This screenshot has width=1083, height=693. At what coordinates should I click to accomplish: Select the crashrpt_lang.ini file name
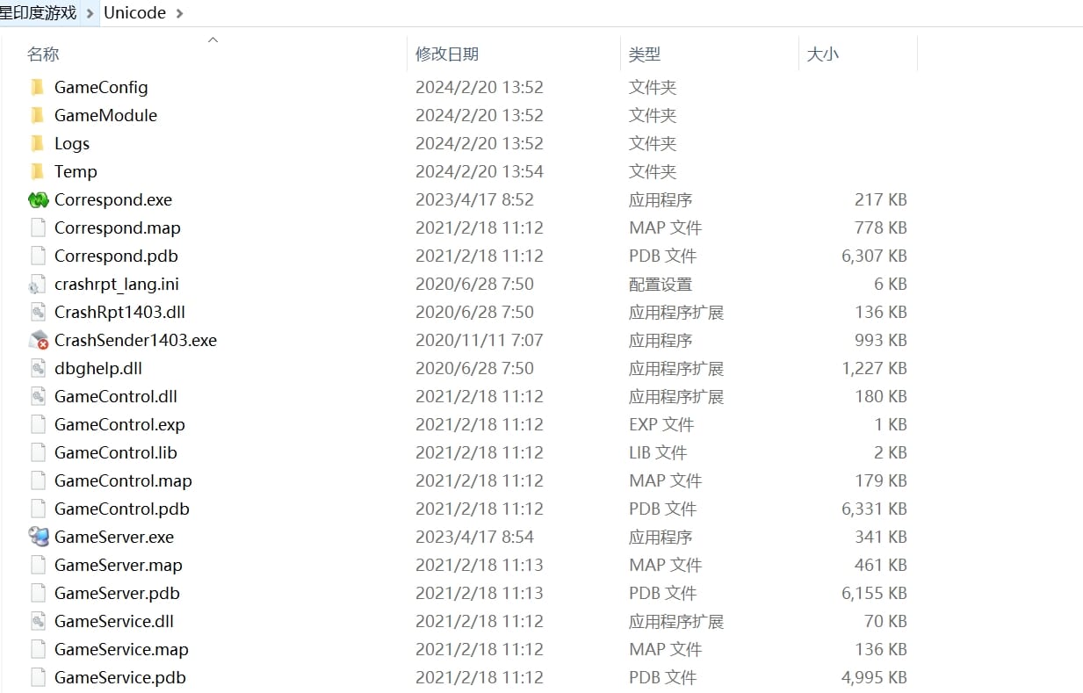[117, 284]
